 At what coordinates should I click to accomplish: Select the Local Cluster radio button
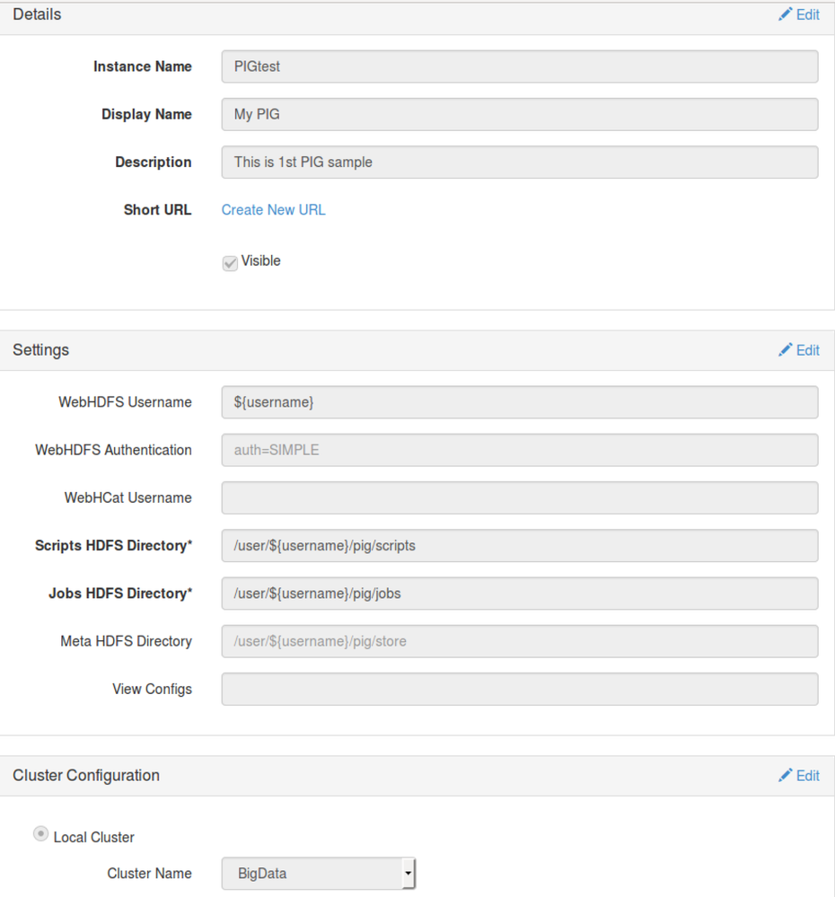[40, 835]
